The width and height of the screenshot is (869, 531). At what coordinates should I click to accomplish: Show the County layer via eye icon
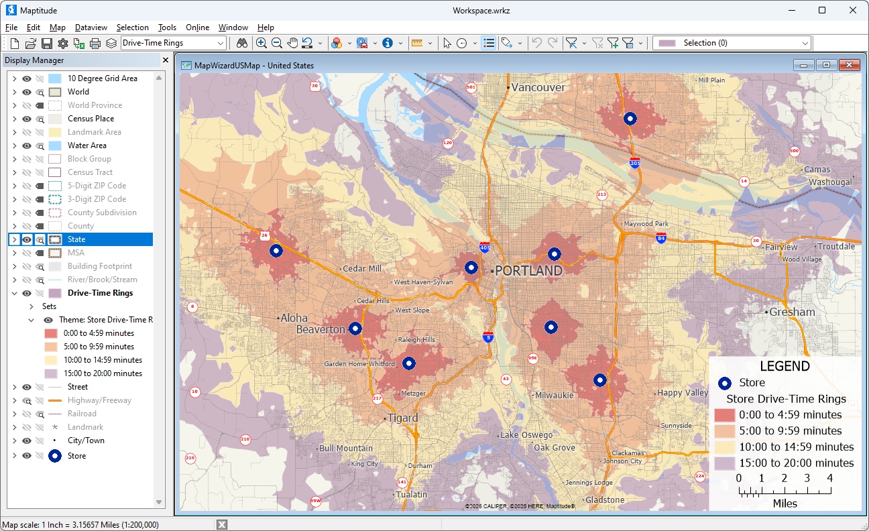tap(27, 226)
